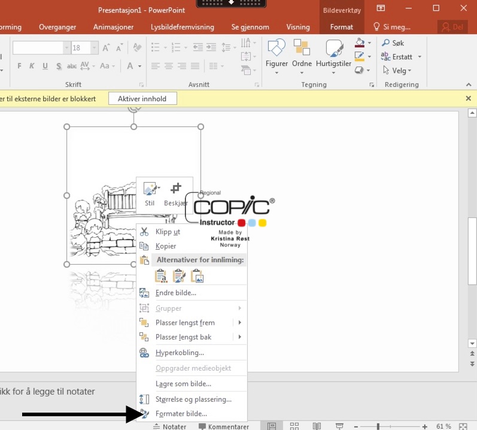Click Erstatt replace button
This screenshot has width=477, height=430.
(x=396, y=57)
